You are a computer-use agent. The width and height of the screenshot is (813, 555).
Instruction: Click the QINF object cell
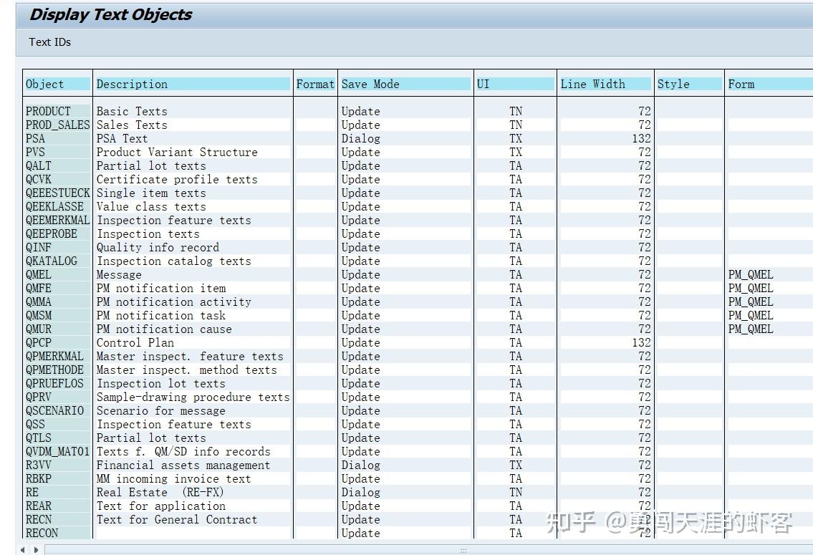pos(57,247)
